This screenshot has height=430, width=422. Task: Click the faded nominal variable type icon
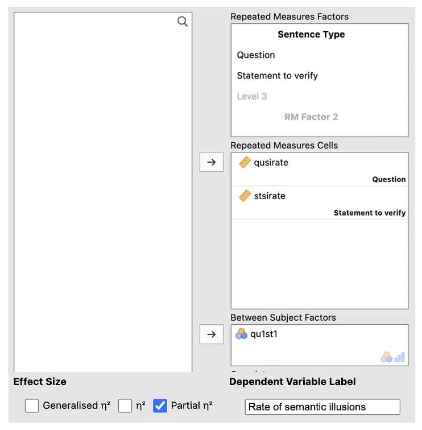click(x=387, y=357)
